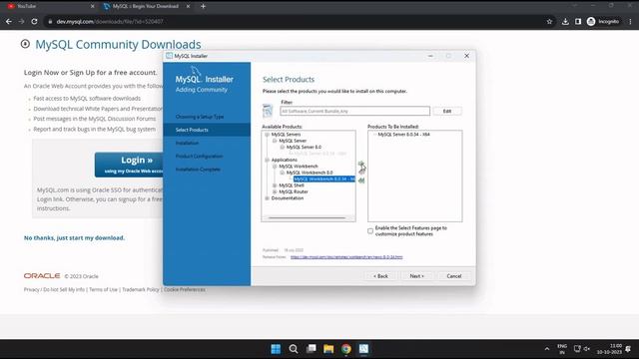
Task: Go to Installation step in sidebar
Action: (187, 143)
